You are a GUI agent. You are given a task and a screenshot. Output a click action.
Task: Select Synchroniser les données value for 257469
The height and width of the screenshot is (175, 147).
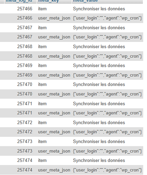tap(99, 66)
